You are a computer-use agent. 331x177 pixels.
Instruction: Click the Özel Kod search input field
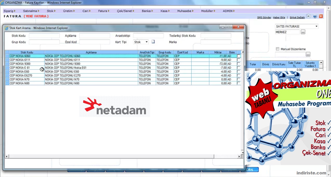95,42
